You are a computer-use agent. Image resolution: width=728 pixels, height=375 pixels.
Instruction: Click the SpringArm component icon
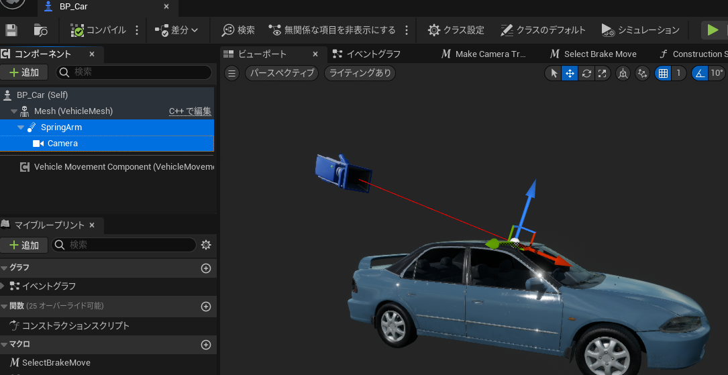pos(32,127)
